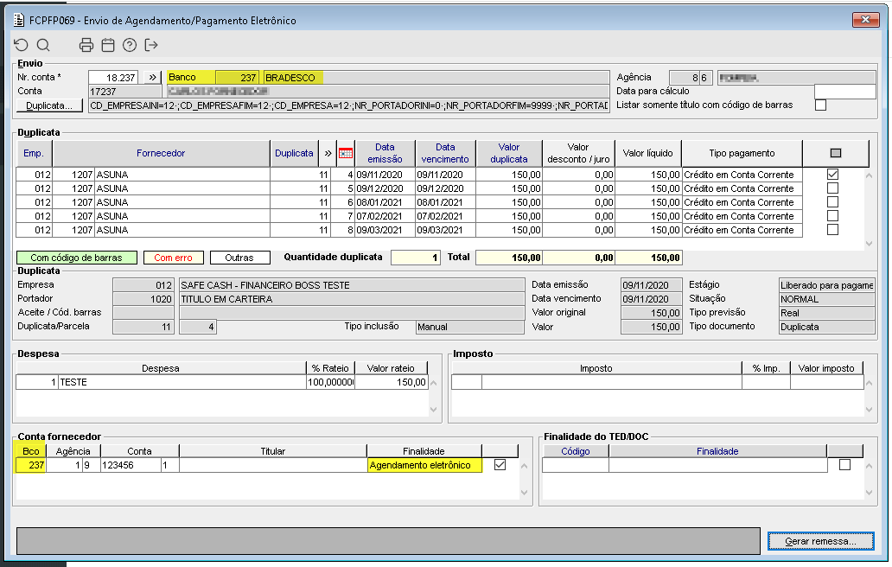Screen dimensions: 892x567
Task: Click the magnifier search toolbar icon
Action: coord(43,45)
